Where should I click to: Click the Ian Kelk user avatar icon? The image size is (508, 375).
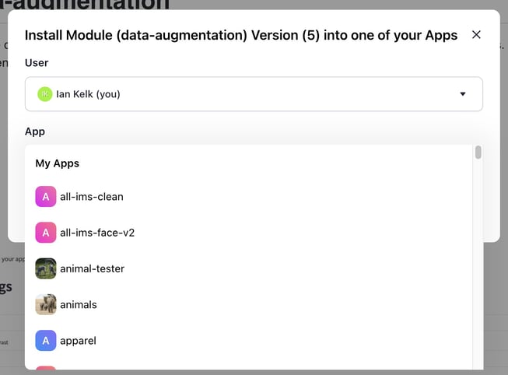[x=46, y=94]
